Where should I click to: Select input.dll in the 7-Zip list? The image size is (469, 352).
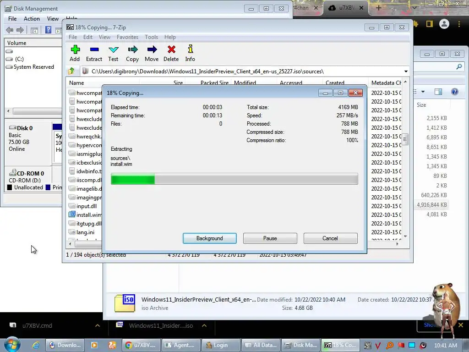pos(87,206)
